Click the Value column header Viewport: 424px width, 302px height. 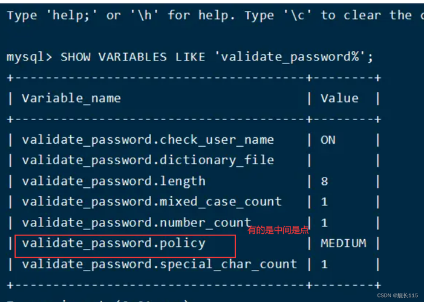click(339, 98)
